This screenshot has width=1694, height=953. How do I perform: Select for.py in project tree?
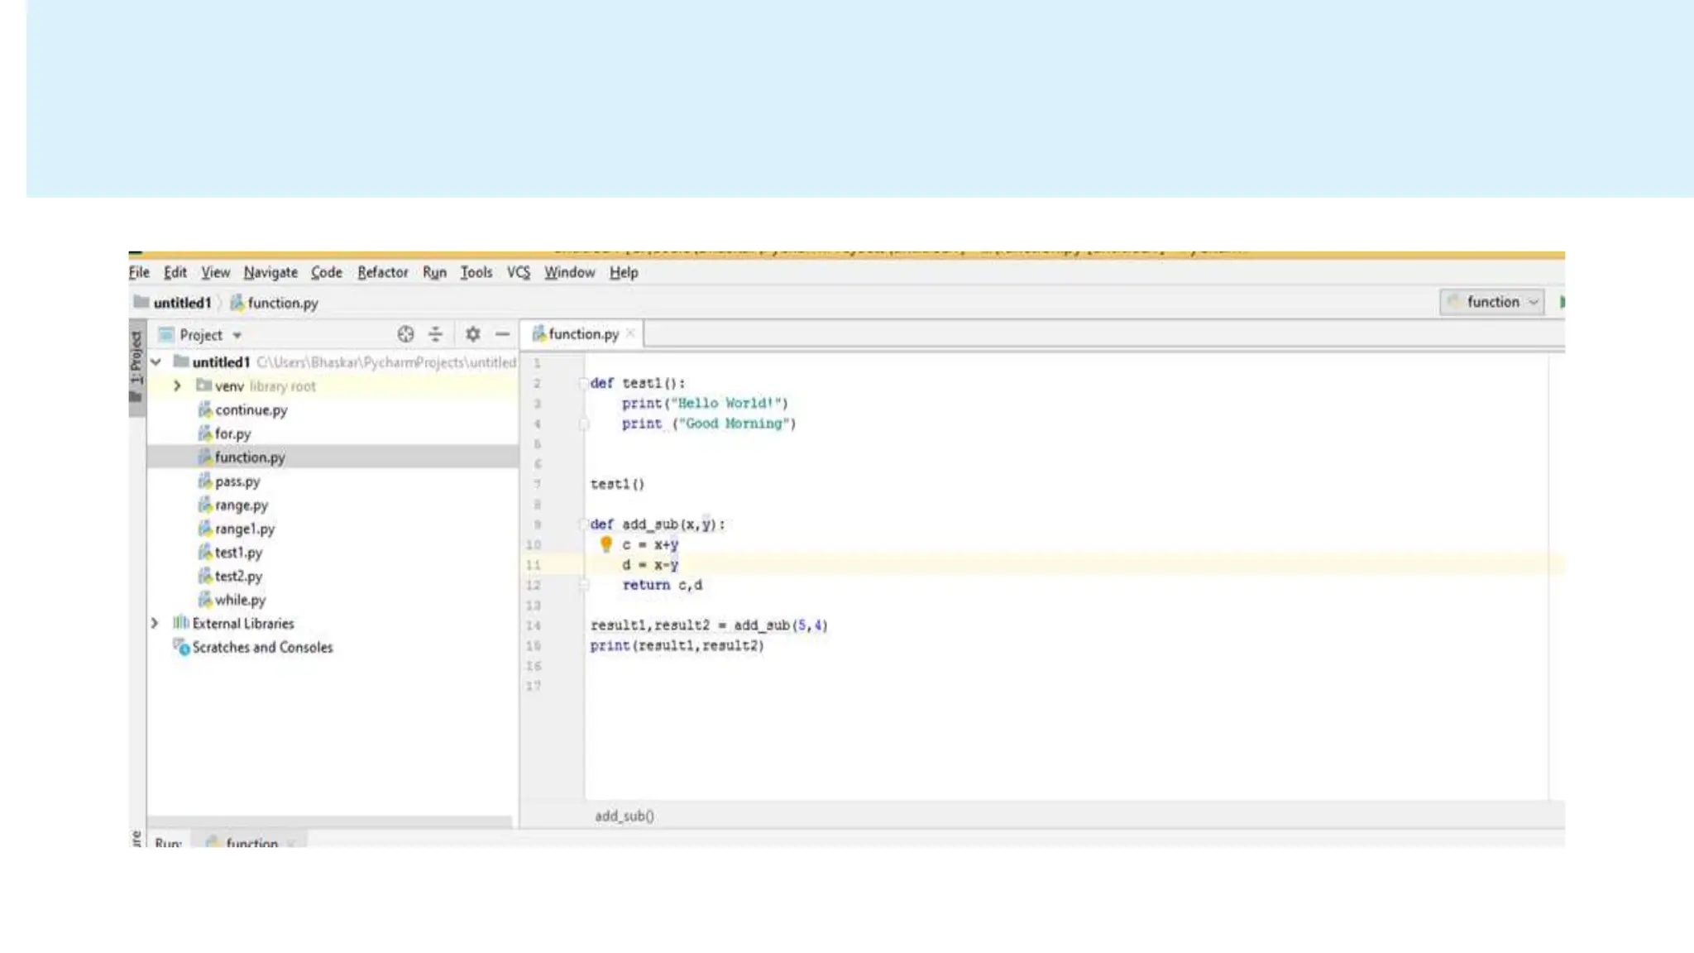pyautogui.click(x=224, y=433)
